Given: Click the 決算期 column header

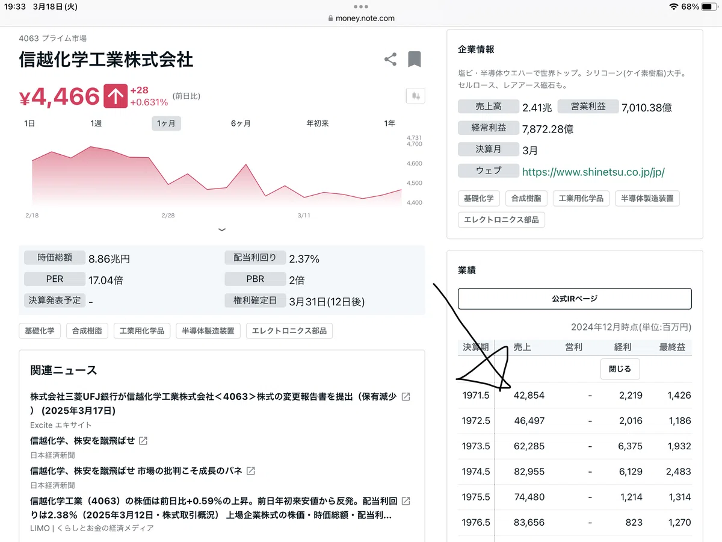Looking at the screenshot, I should click(476, 347).
